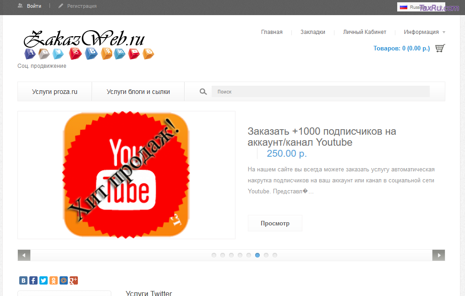Go to the previous slide arrow
This screenshot has height=296, width=465.
click(x=24, y=255)
